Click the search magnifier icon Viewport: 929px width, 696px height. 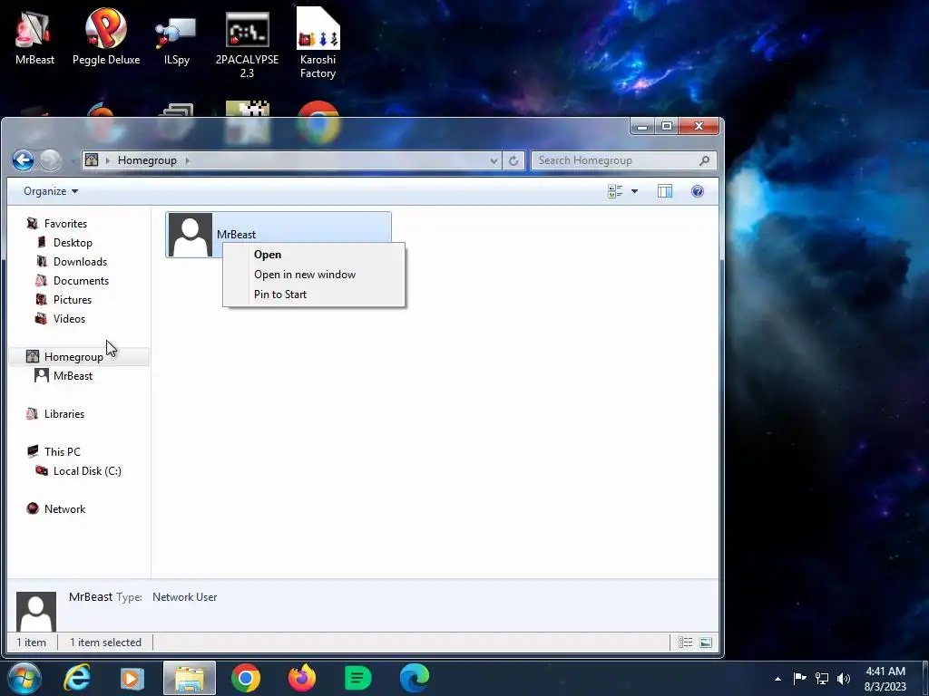[x=704, y=160]
